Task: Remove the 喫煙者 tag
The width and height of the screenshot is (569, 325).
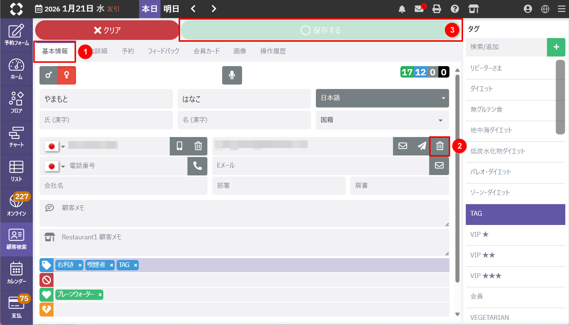Action: click(111, 265)
